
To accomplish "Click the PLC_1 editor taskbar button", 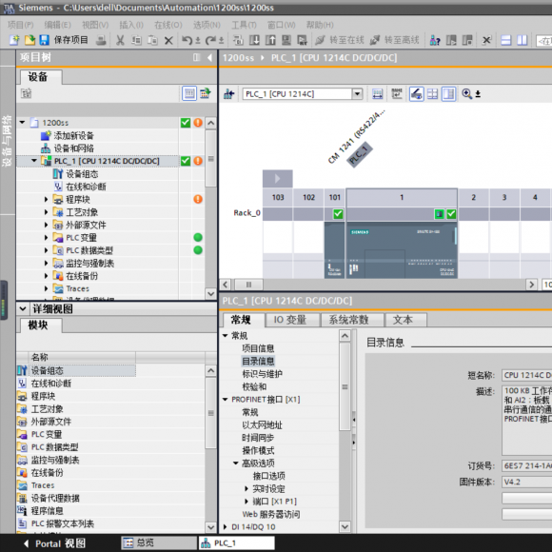I will point(237,542).
